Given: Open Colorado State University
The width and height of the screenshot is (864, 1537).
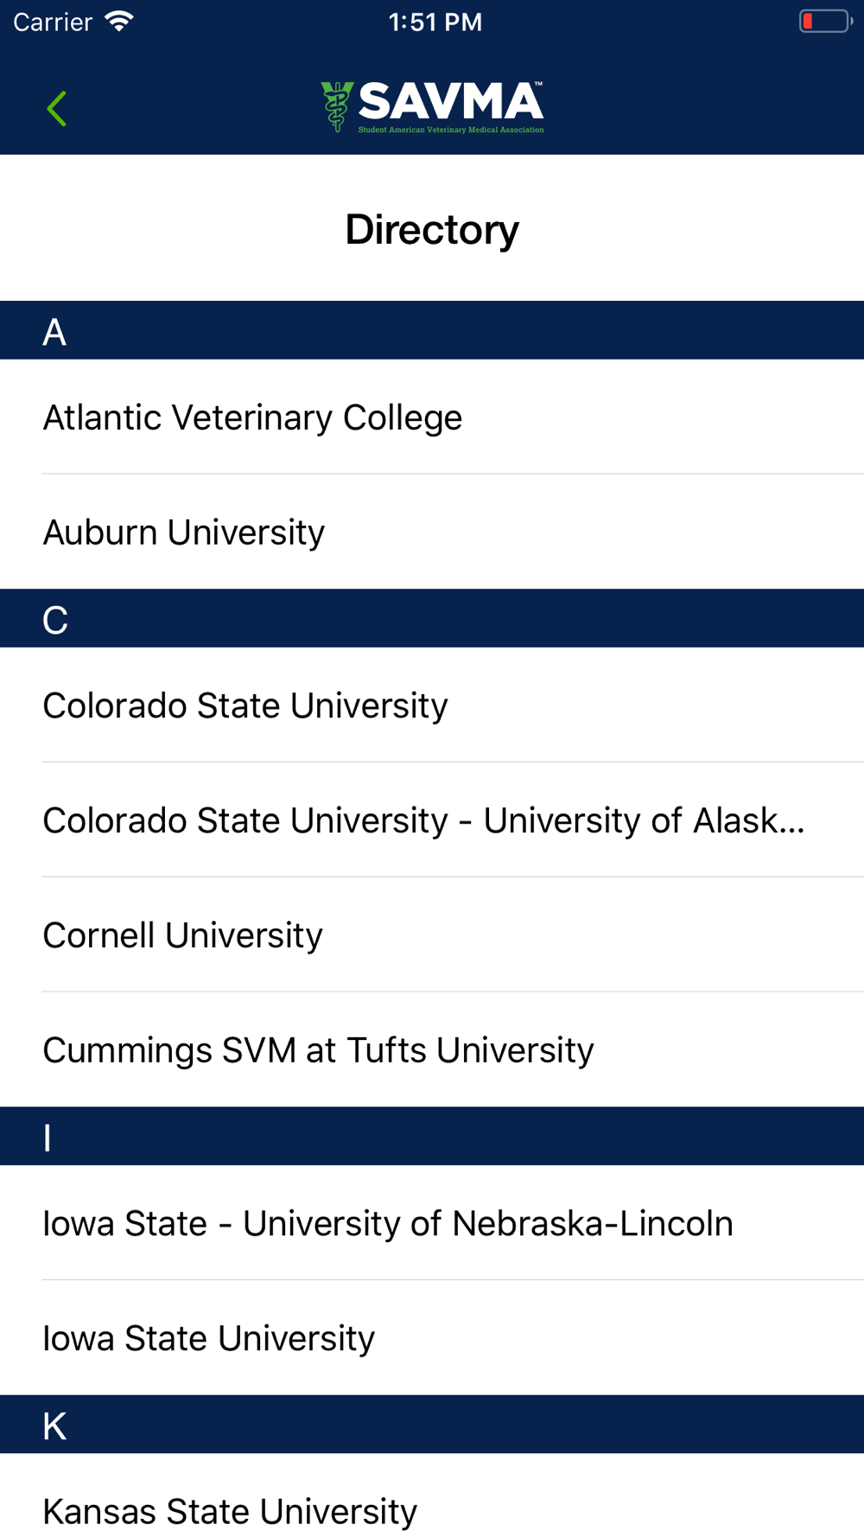Looking at the screenshot, I should (x=432, y=705).
